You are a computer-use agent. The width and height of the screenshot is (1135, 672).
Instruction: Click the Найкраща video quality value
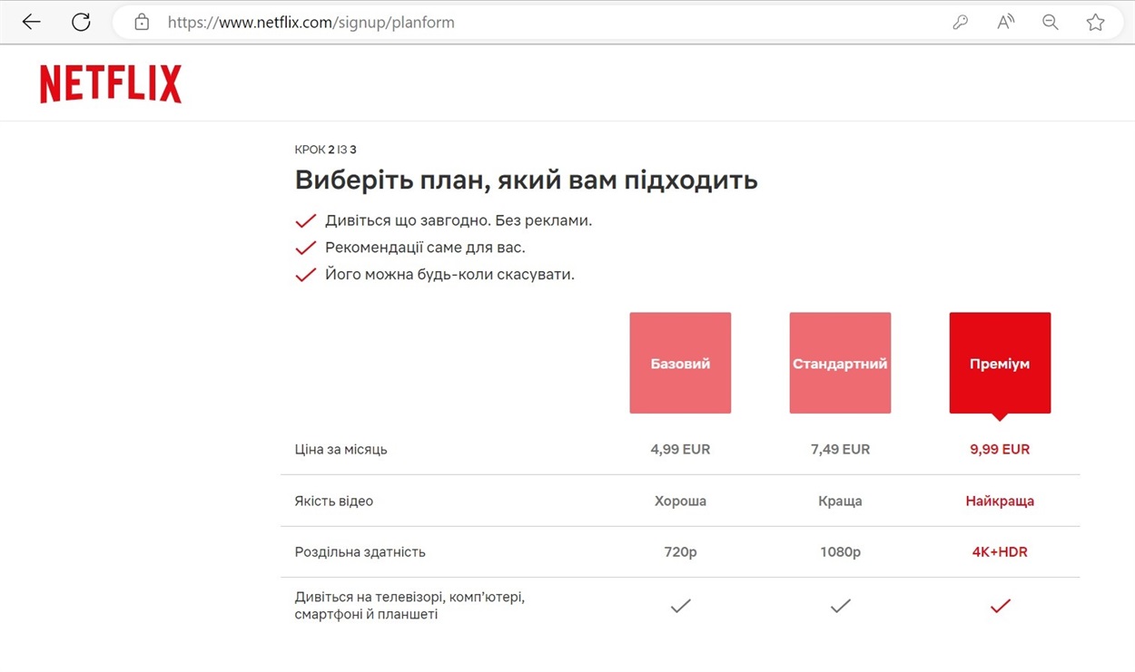[1000, 501]
